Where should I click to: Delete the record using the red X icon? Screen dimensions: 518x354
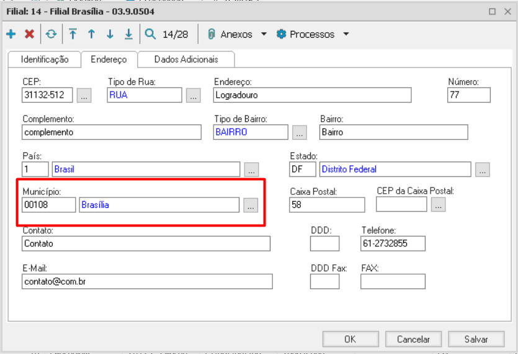point(29,34)
